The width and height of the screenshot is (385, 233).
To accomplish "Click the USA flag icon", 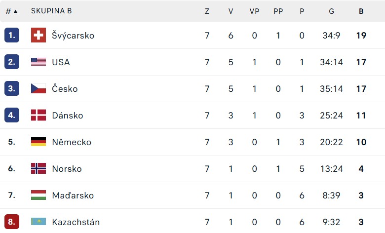I will (38, 62).
